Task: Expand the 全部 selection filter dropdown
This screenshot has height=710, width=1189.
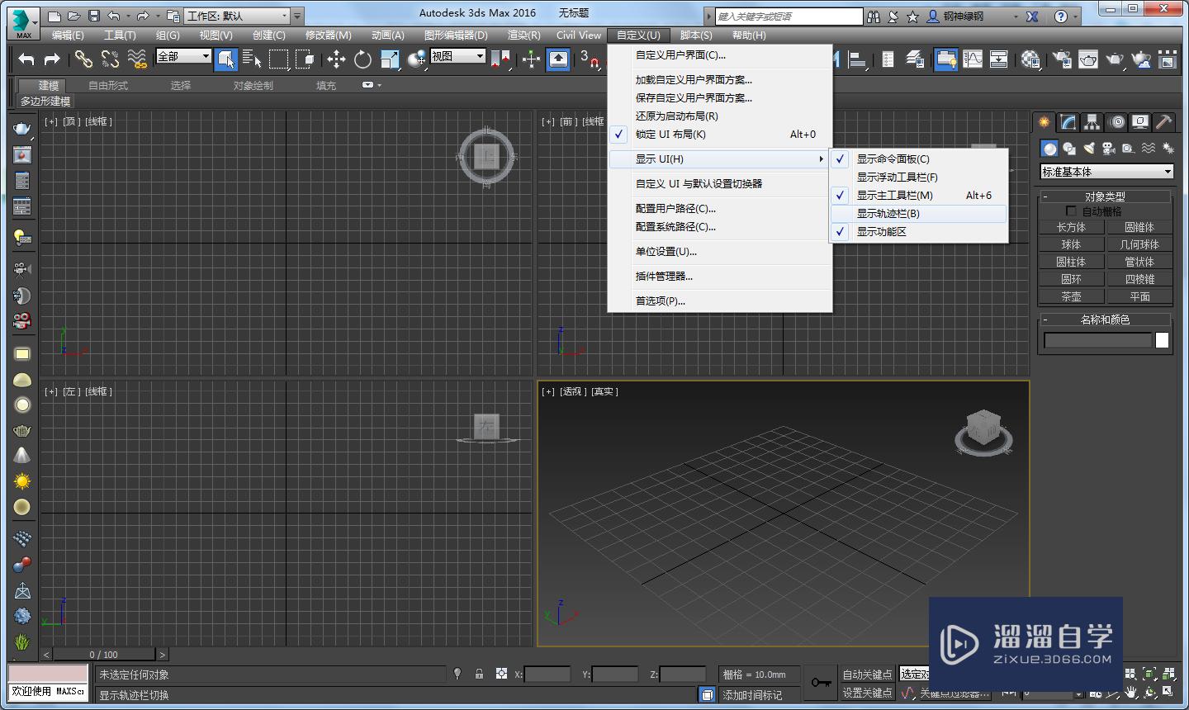Action: click(184, 56)
